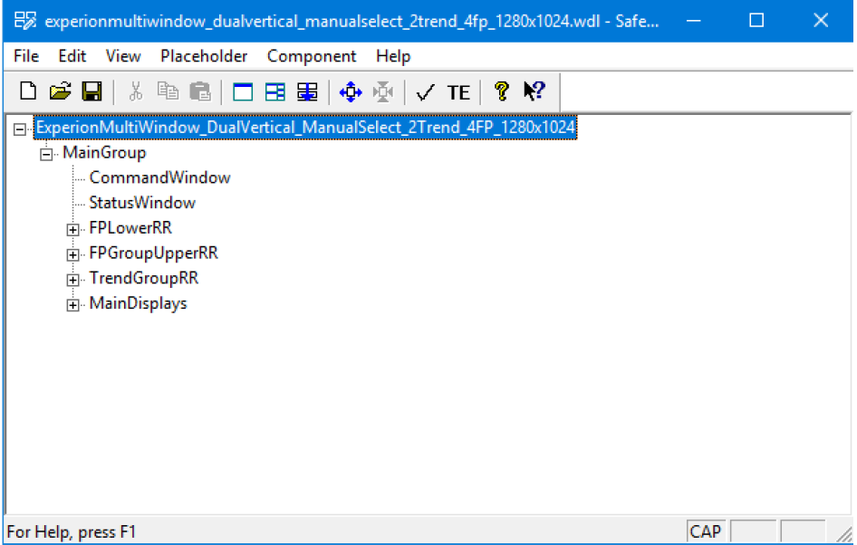Viewport: 857px width, 545px height.
Task: Click the yellow Help question mark icon
Action: [501, 91]
